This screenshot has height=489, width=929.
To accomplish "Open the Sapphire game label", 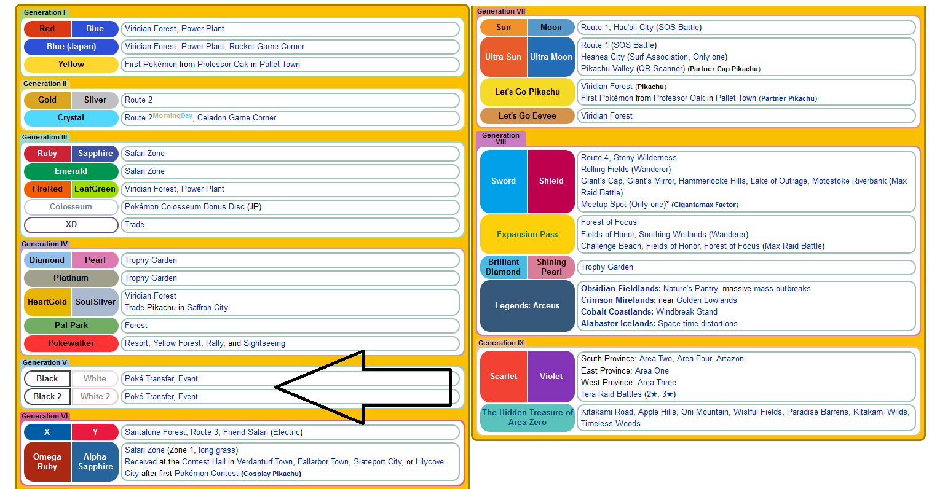I will pyautogui.click(x=95, y=154).
